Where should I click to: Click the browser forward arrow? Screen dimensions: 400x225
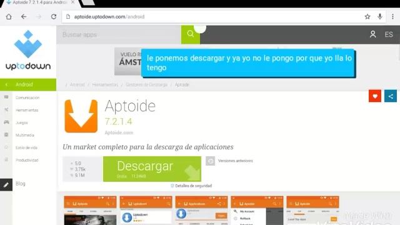[x=39, y=17]
